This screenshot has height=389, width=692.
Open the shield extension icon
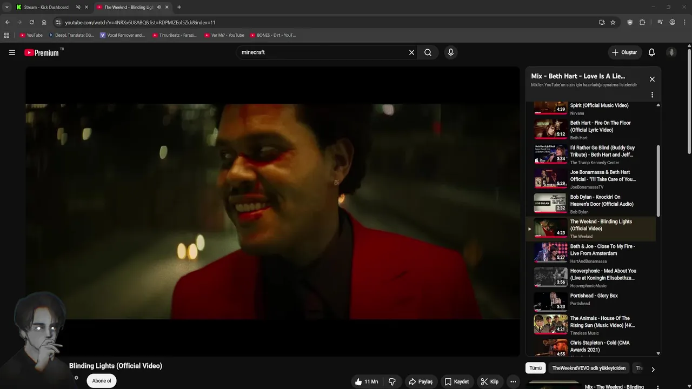coord(630,22)
